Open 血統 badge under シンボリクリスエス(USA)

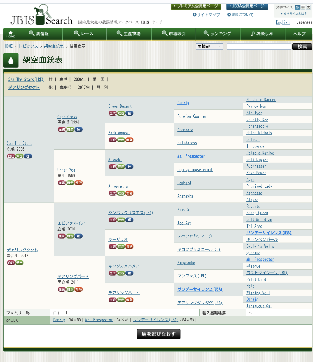112,220
